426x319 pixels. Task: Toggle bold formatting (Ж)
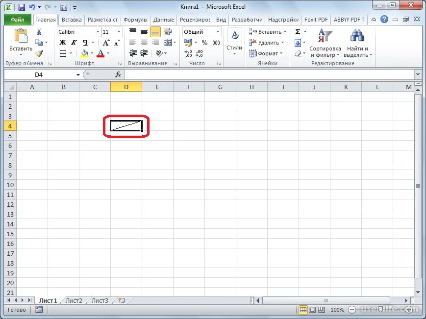coord(63,43)
